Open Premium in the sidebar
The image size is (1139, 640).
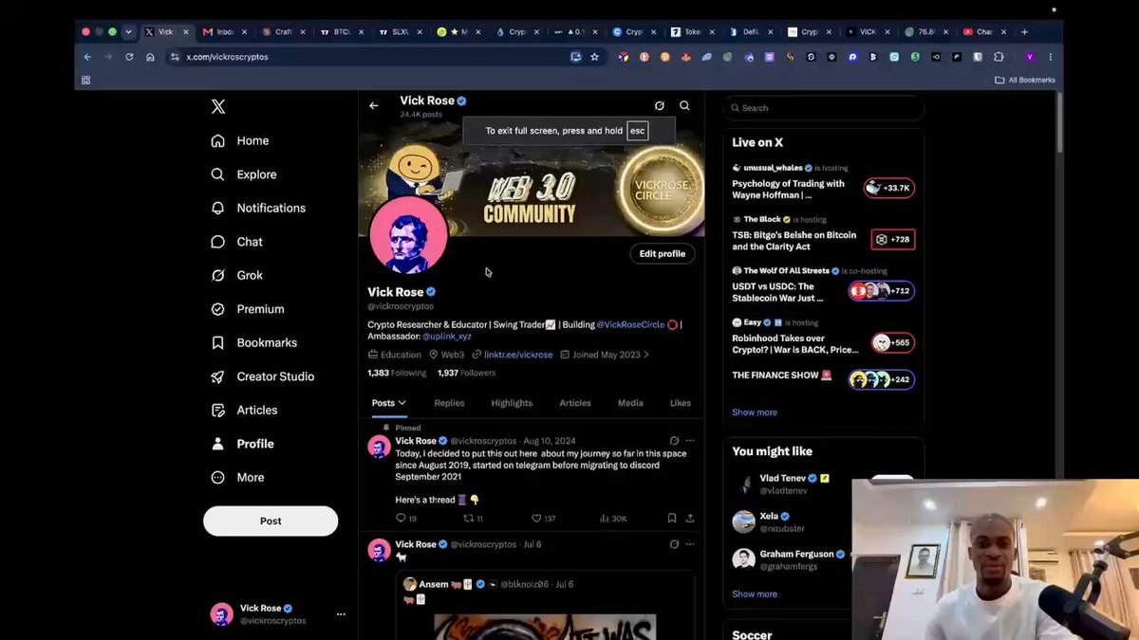click(x=247, y=309)
